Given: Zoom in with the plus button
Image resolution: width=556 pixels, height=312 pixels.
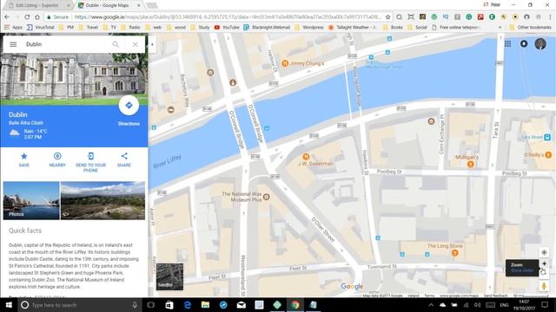Looking at the screenshot, I should pyautogui.click(x=544, y=263).
